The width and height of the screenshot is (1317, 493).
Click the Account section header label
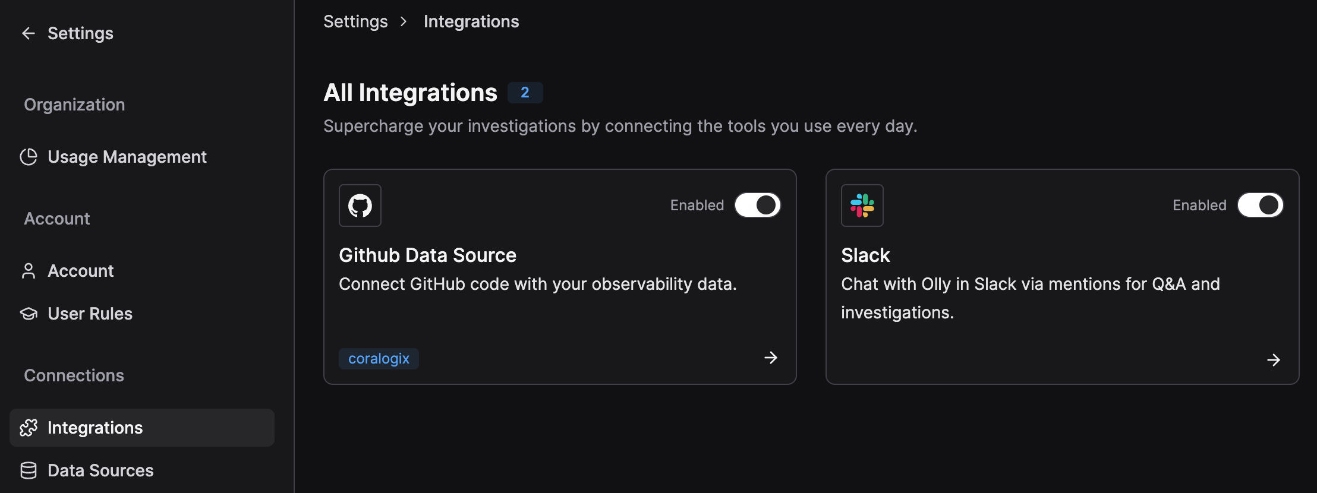(x=57, y=219)
